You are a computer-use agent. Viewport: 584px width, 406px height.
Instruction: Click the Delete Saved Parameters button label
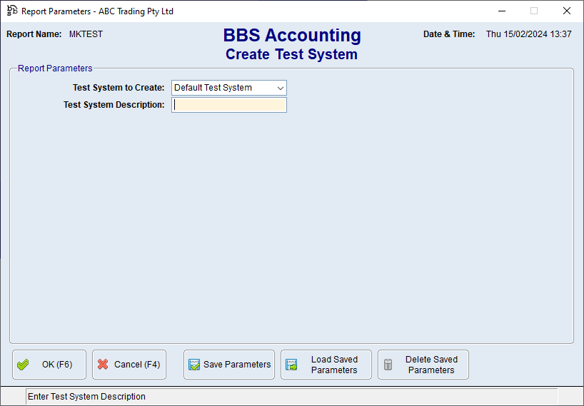[431, 365]
